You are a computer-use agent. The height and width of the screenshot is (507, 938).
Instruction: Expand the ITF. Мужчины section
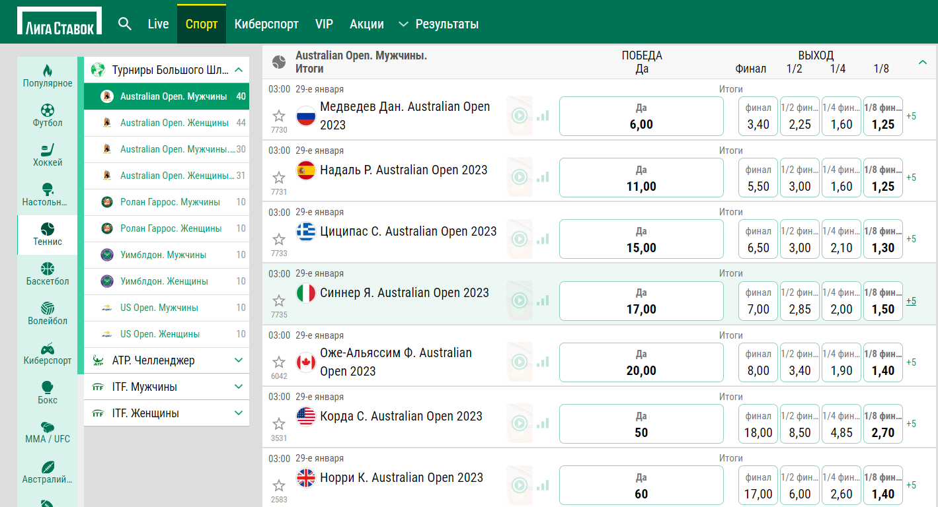239,387
